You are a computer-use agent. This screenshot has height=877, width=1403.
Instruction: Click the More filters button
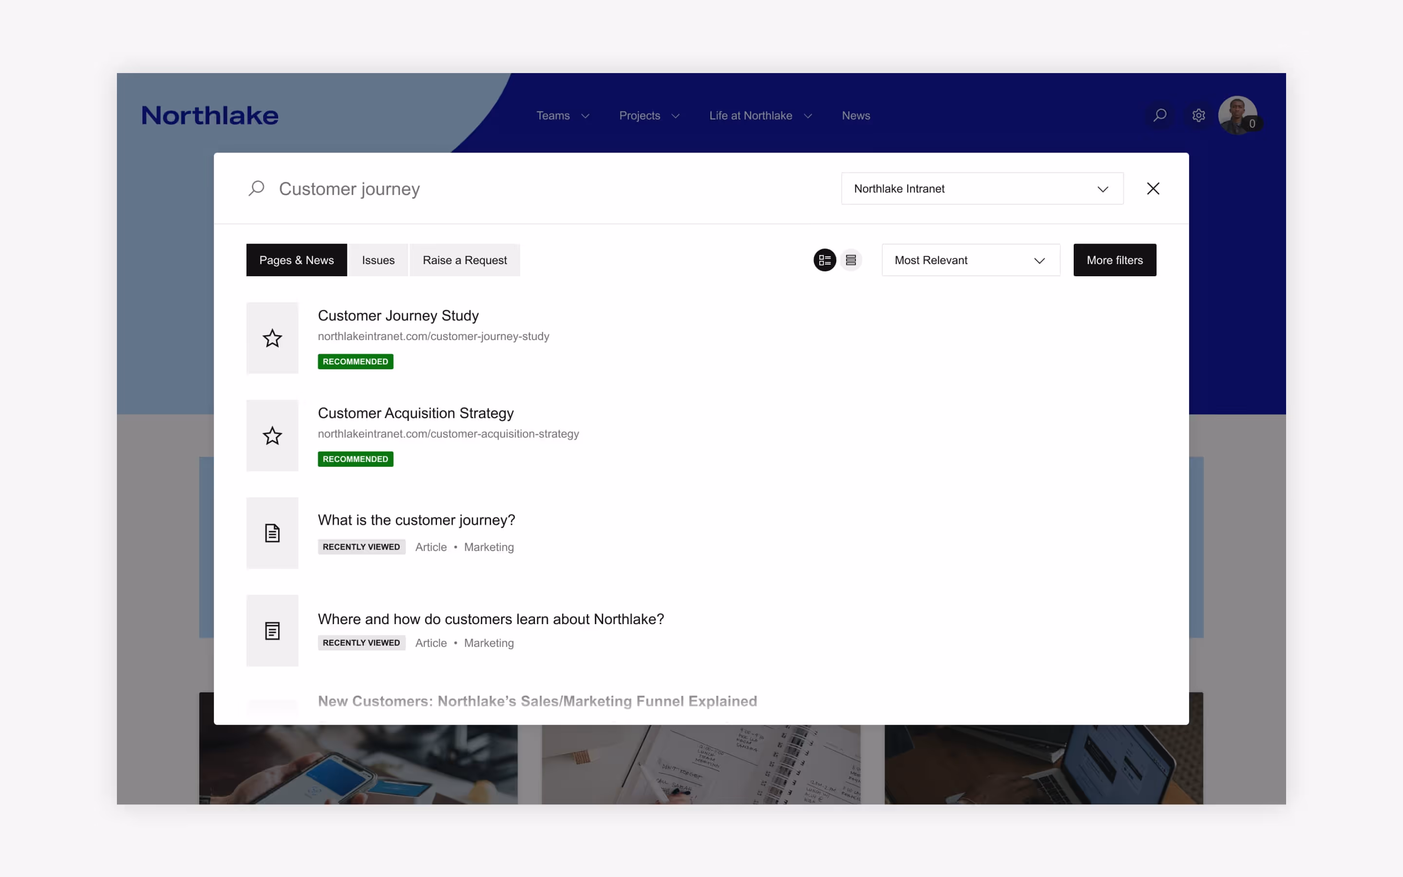click(x=1114, y=260)
